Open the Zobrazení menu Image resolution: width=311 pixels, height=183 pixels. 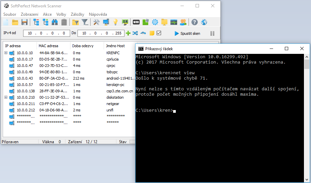30,14
